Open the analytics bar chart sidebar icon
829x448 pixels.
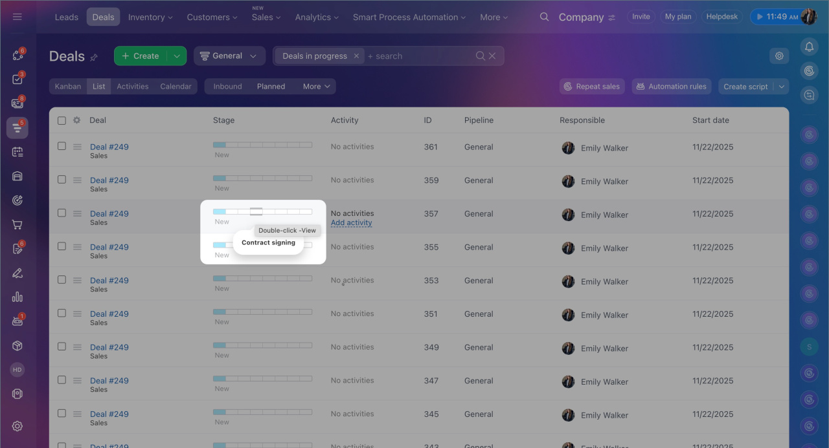point(17,297)
